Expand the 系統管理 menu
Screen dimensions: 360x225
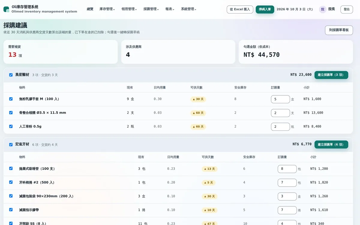click(x=189, y=9)
